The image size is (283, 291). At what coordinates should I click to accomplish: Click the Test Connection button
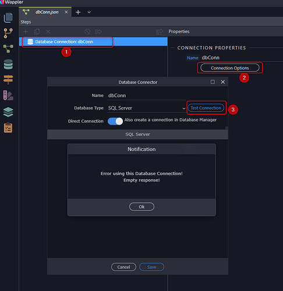tap(206, 108)
